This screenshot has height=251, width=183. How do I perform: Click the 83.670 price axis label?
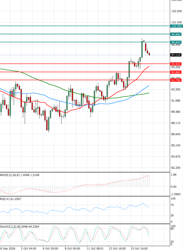click(176, 157)
